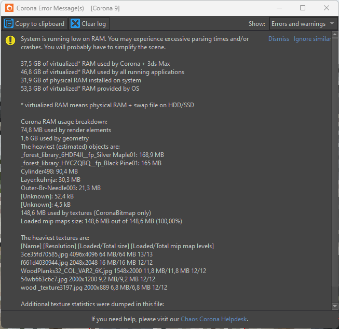
Task: Click '148,6 MB used by textures' line
Action: pyautogui.click(x=86, y=213)
